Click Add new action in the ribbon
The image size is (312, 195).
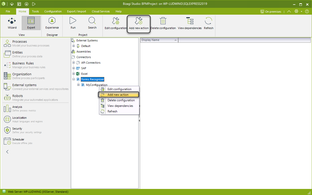click(x=139, y=24)
